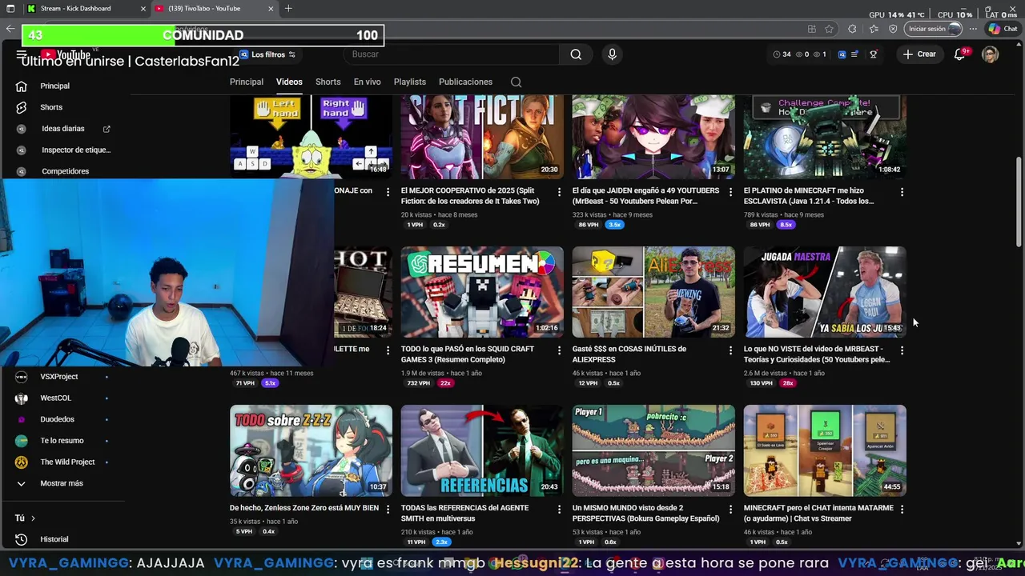Expand Mostrar más subscriptions list
Viewport: 1025px width, 576px height.
pos(62,483)
